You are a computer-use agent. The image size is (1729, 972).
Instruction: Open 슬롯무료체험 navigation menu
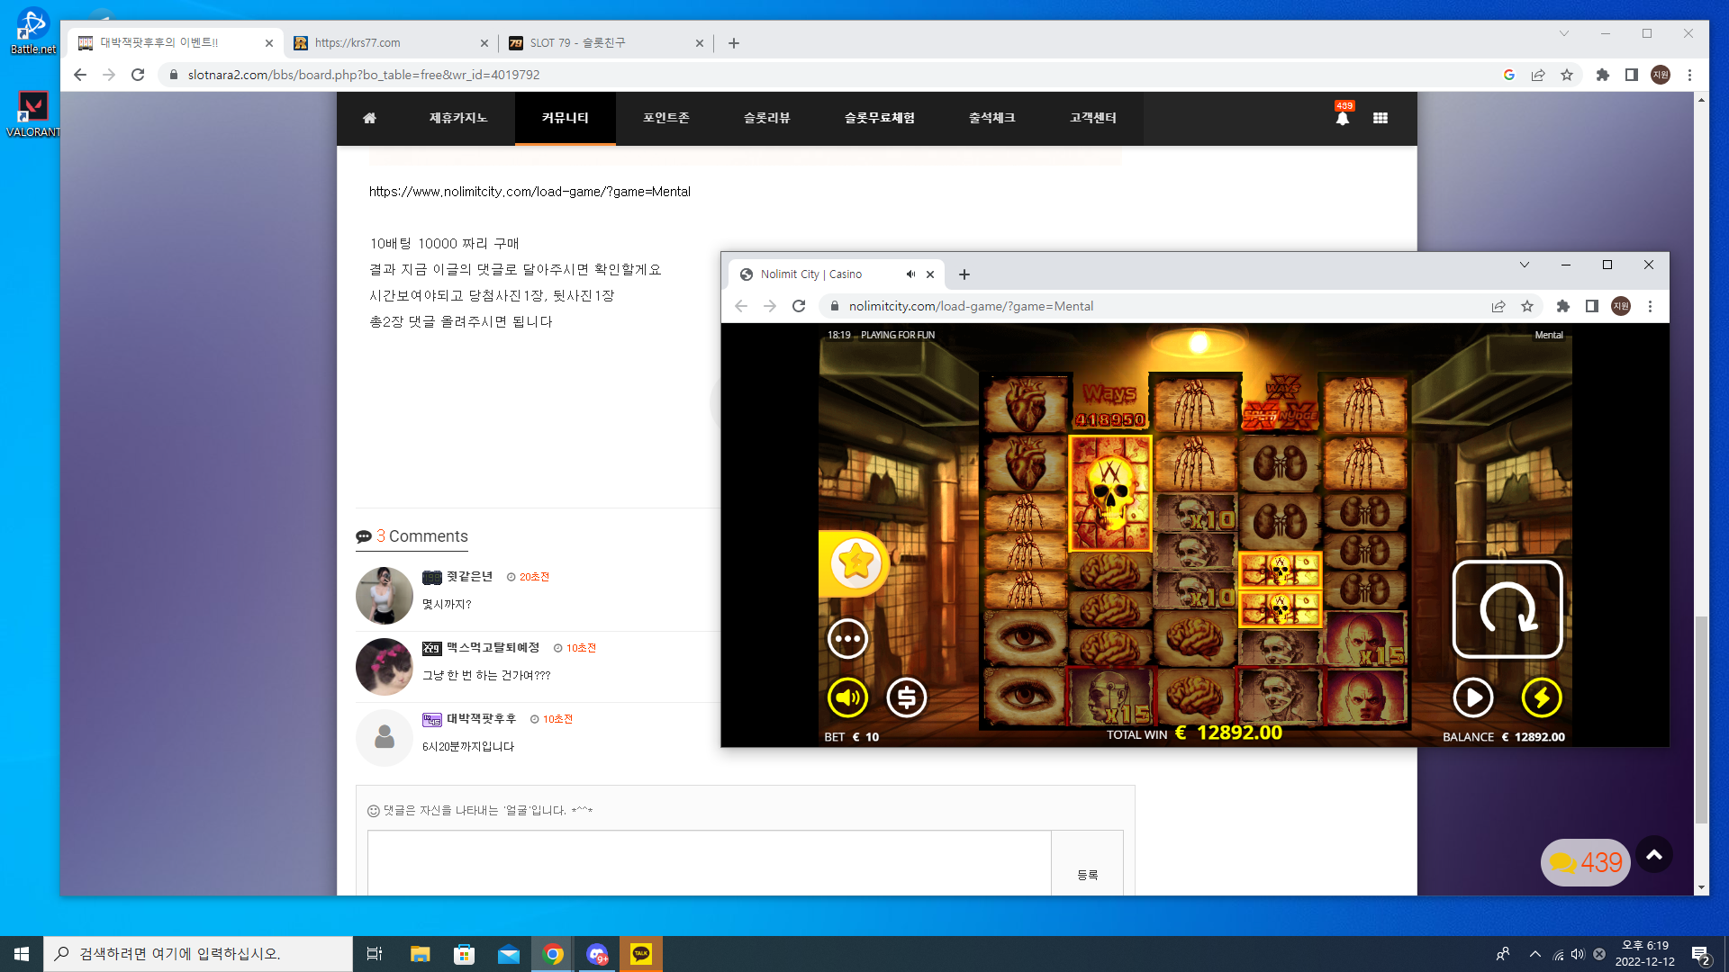[x=880, y=118]
